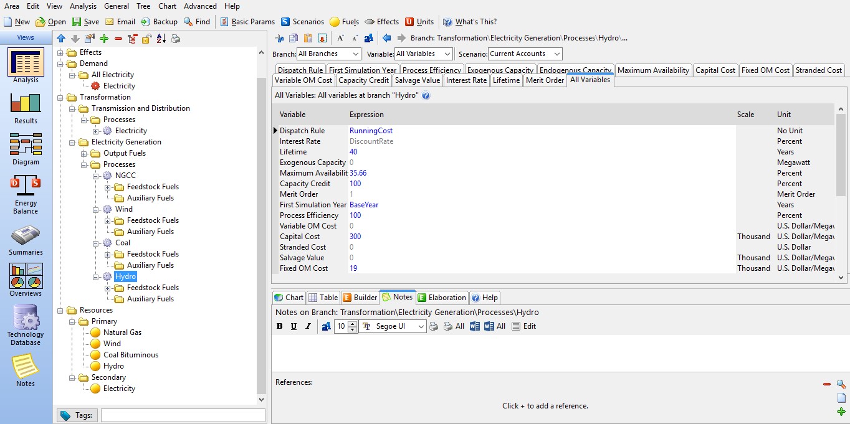Click the red minus delete branch icon
The width and height of the screenshot is (850, 424).
pyautogui.click(x=118, y=39)
